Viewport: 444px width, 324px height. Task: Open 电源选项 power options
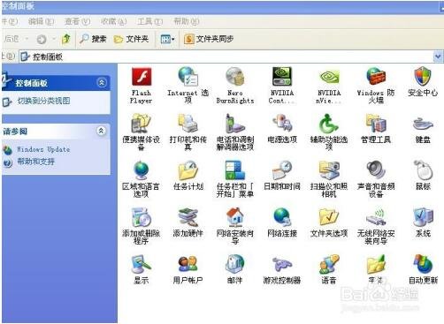(282, 129)
